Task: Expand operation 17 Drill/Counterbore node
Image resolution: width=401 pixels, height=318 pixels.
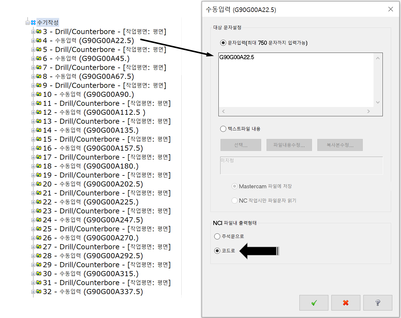Action: pos(33,157)
